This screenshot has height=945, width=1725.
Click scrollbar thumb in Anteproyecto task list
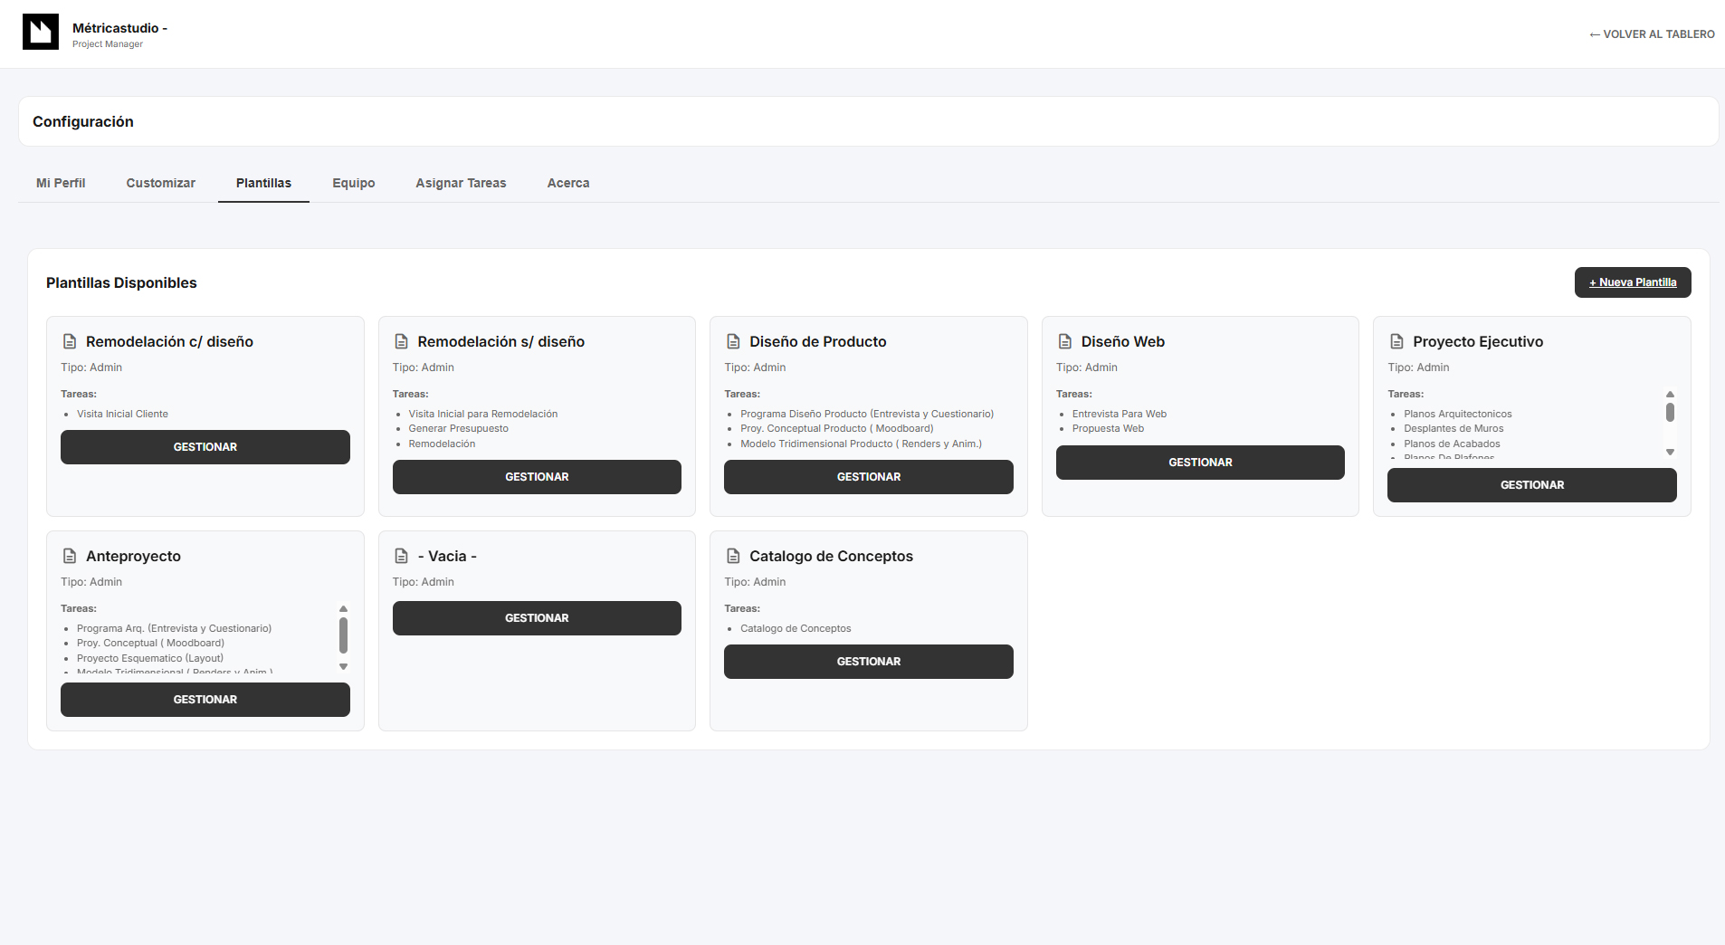tap(343, 635)
